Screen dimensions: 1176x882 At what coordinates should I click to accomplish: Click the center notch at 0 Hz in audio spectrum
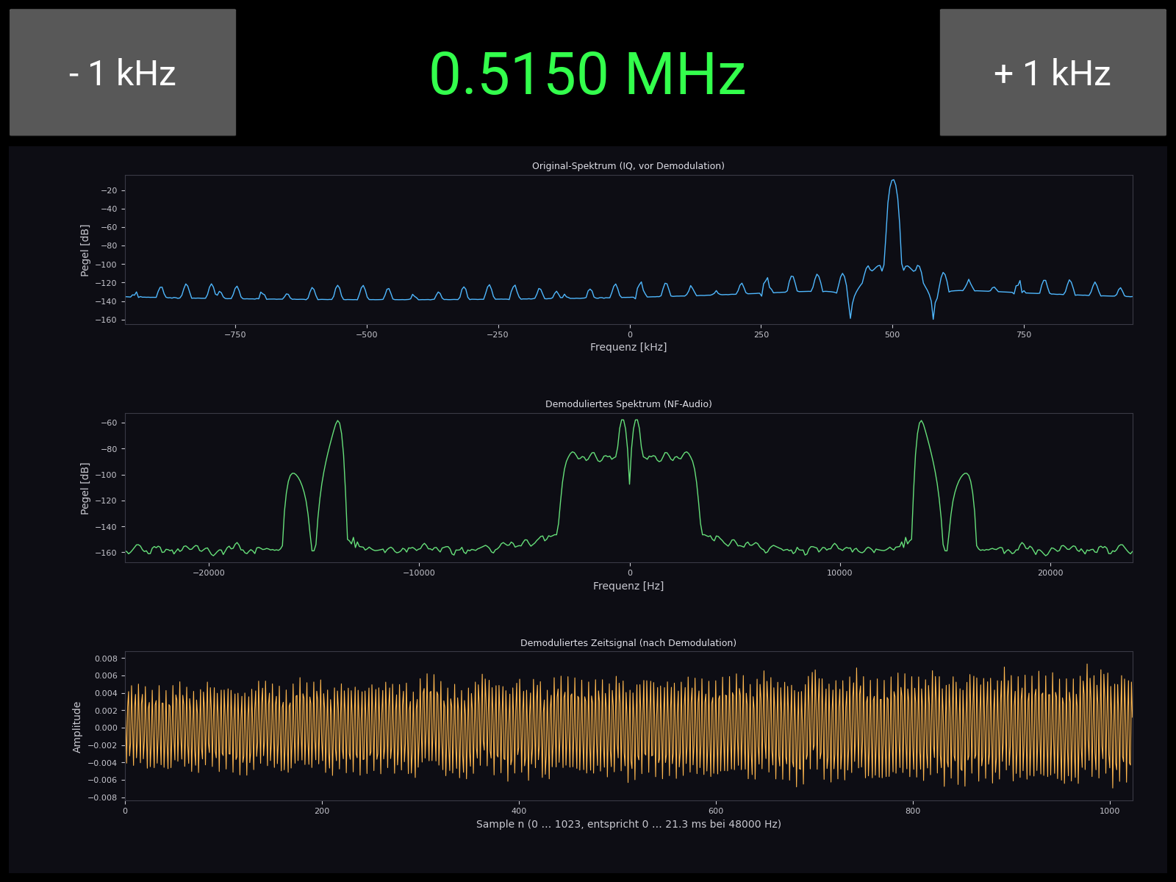click(629, 481)
